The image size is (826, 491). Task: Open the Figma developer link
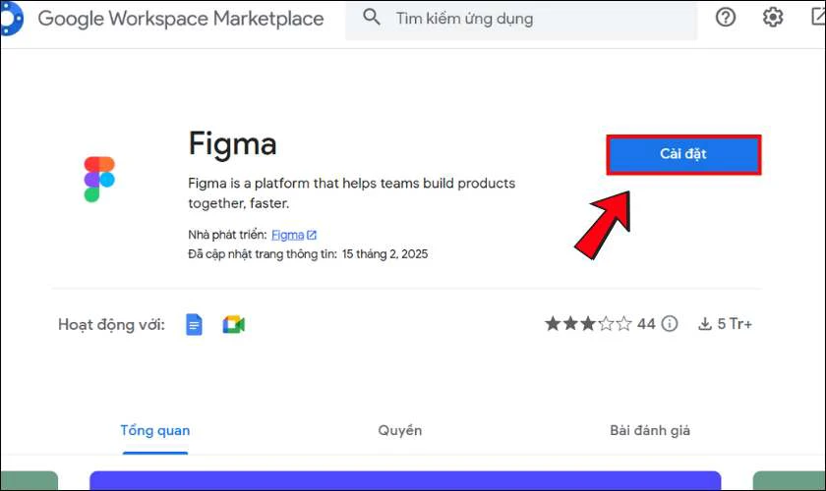click(287, 235)
